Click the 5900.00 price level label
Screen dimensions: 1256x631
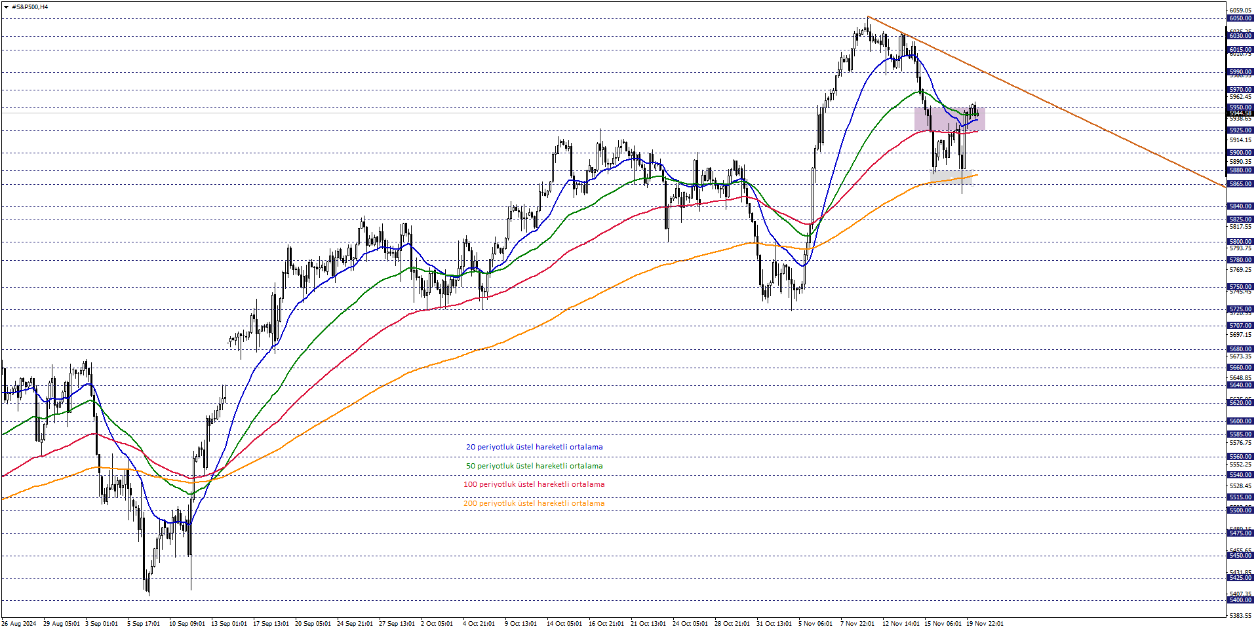click(1240, 153)
